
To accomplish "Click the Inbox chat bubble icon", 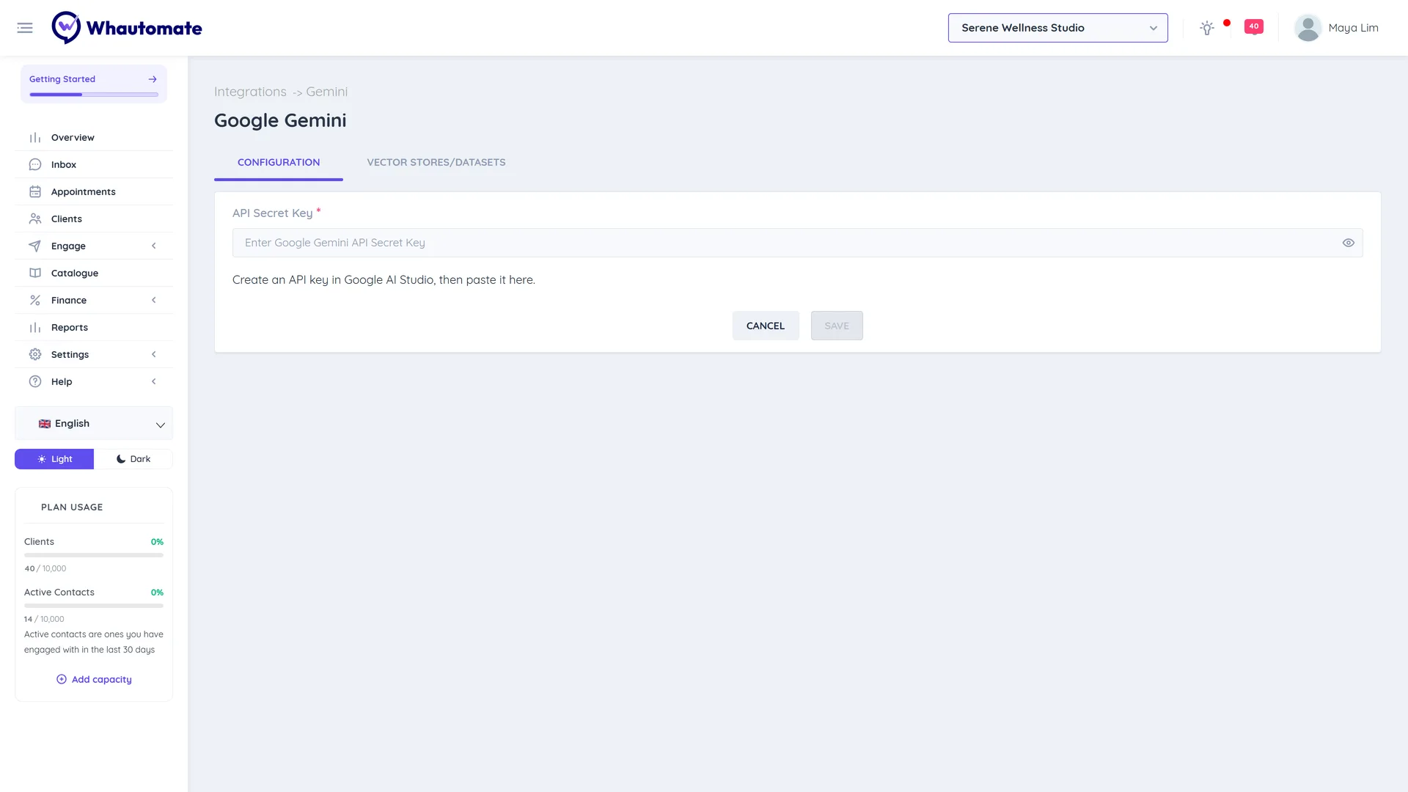I will (x=35, y=165).
